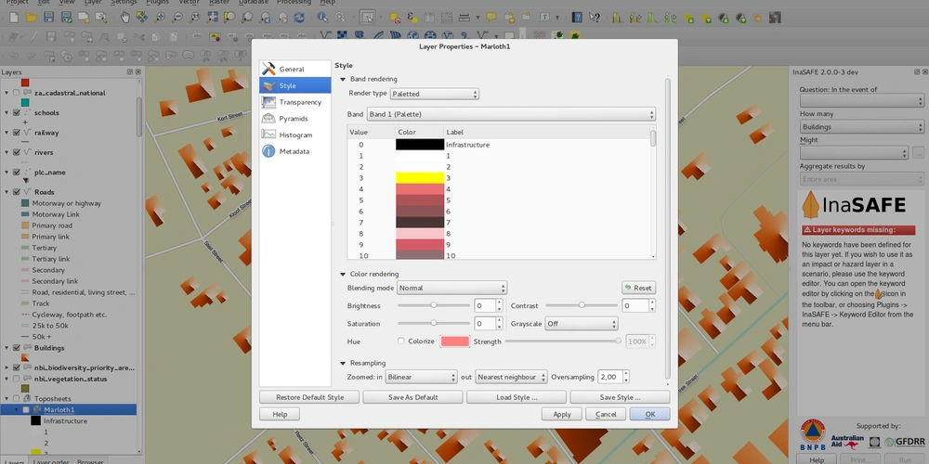The height and width of the screenshot is (464, 929).
Task: Enable the Colorize checkbox
Action: 401,341
